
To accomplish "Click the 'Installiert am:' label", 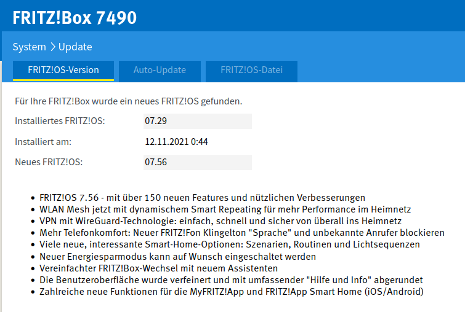I will (x=43, y=142).
